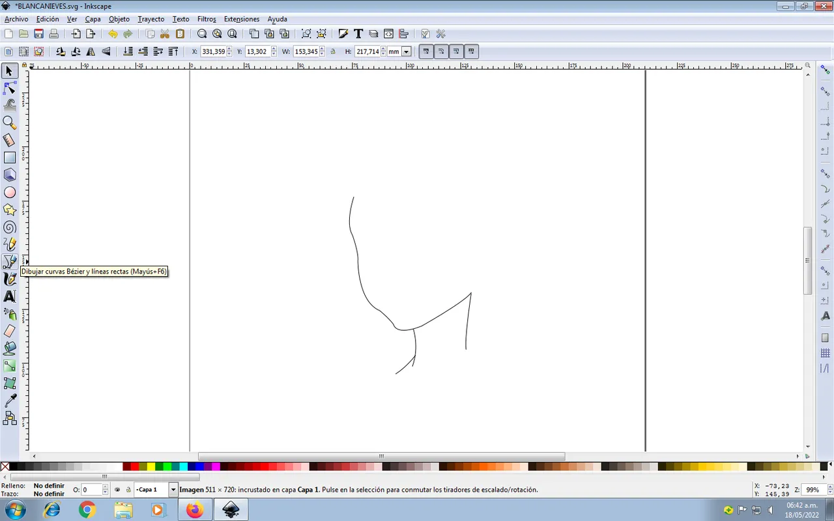Click the no-color X swatch

click(5, 466)
